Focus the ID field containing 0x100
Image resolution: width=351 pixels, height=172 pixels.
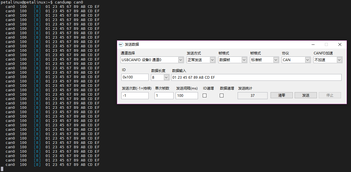(135, 77)
